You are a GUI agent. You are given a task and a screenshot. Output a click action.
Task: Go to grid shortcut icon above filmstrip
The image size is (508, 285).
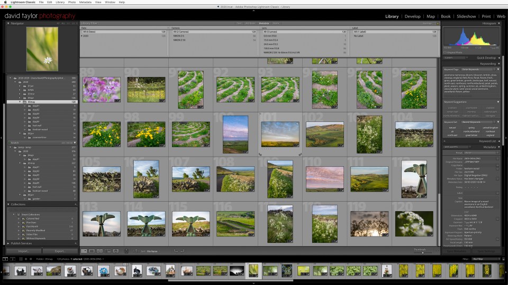(21, 259)
